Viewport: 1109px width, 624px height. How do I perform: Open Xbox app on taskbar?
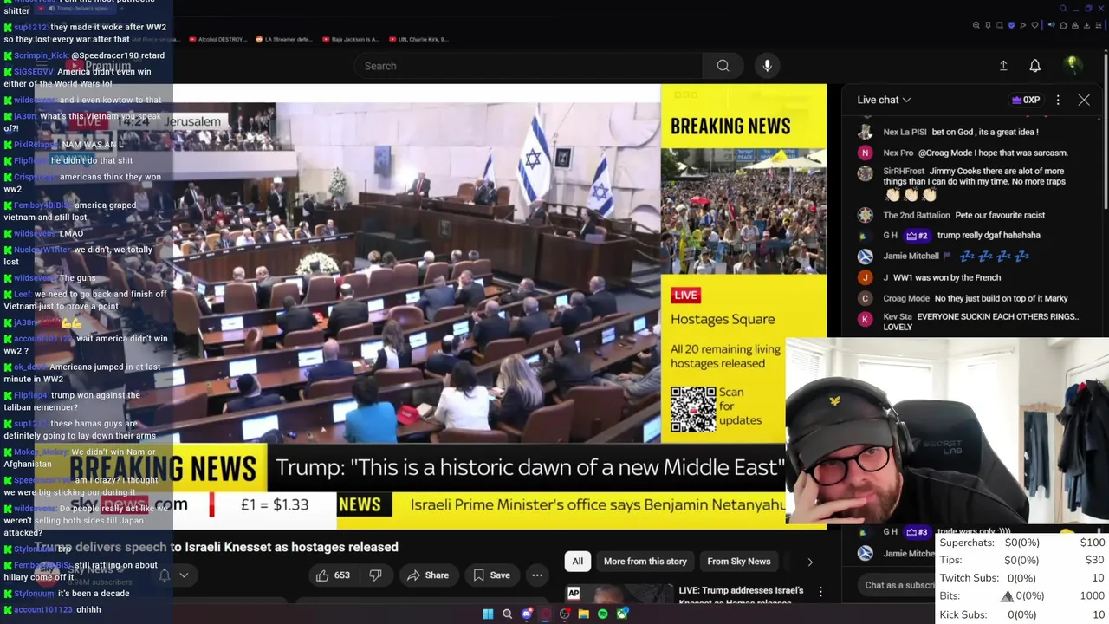click(622, 614)
